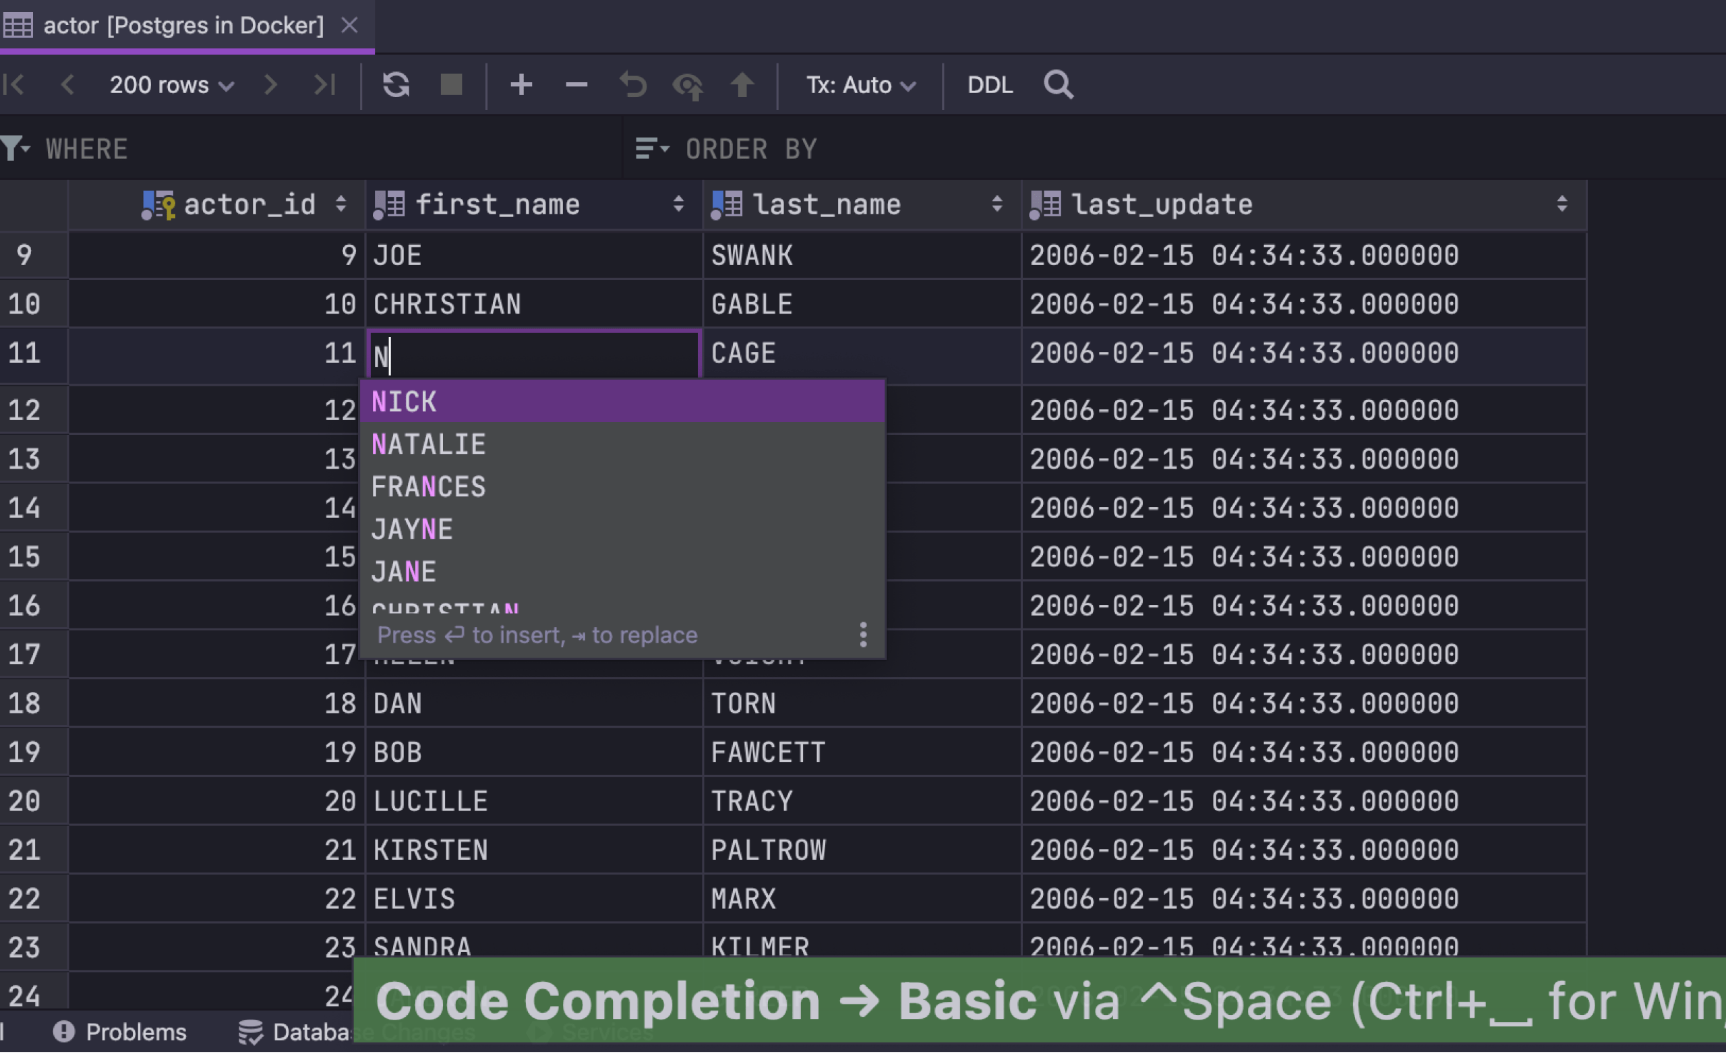The width and height of the screenshot is (1726, 1060).
Task: Click the Find magnifier icon
Action: pyautogui.click(x=1057, y=85)
